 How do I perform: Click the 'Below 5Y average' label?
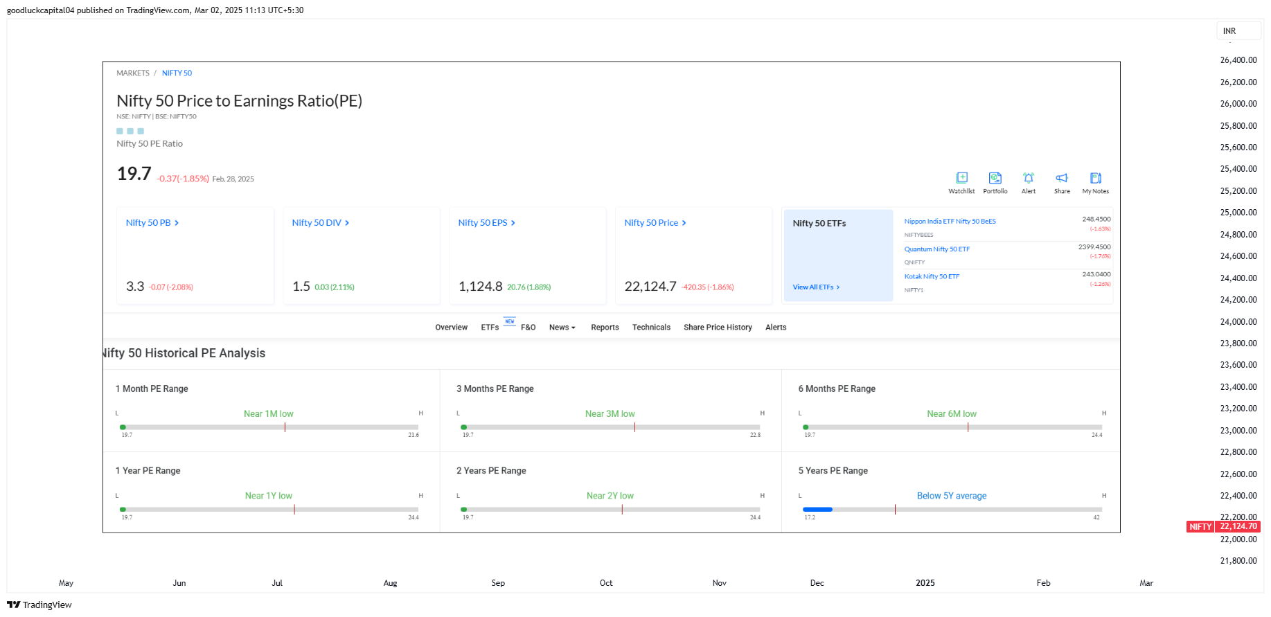pyautogui.click(x=952, y=496)
